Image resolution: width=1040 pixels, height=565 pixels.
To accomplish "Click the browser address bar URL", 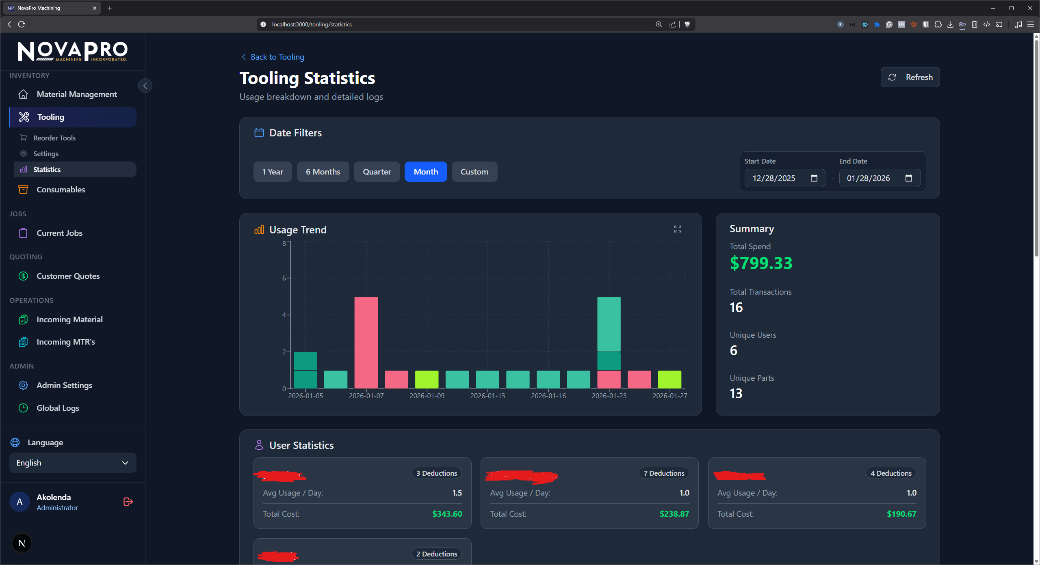I will tap(313, 24).
